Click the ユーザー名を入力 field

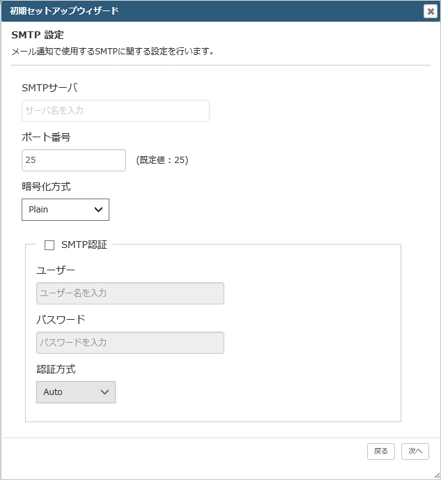pyautogui.click(x=130, y=293)
